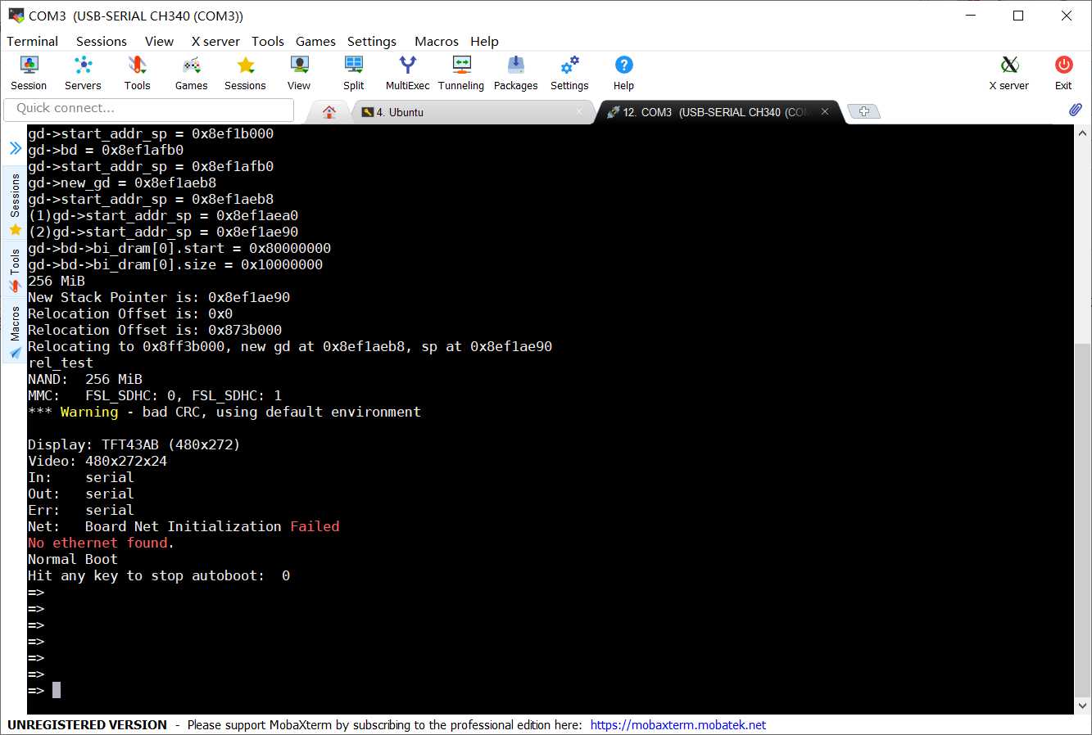Image resolution: width=1092 pixels, height=735 pixels.
Task: Click the "Hit any key to stop autoboot" line
Action: pyautogui.click(x=159, y=575)
